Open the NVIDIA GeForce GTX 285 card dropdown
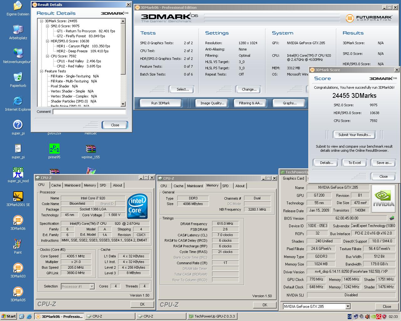The width and height of the screenshot is (401, 321). [348, 306]
